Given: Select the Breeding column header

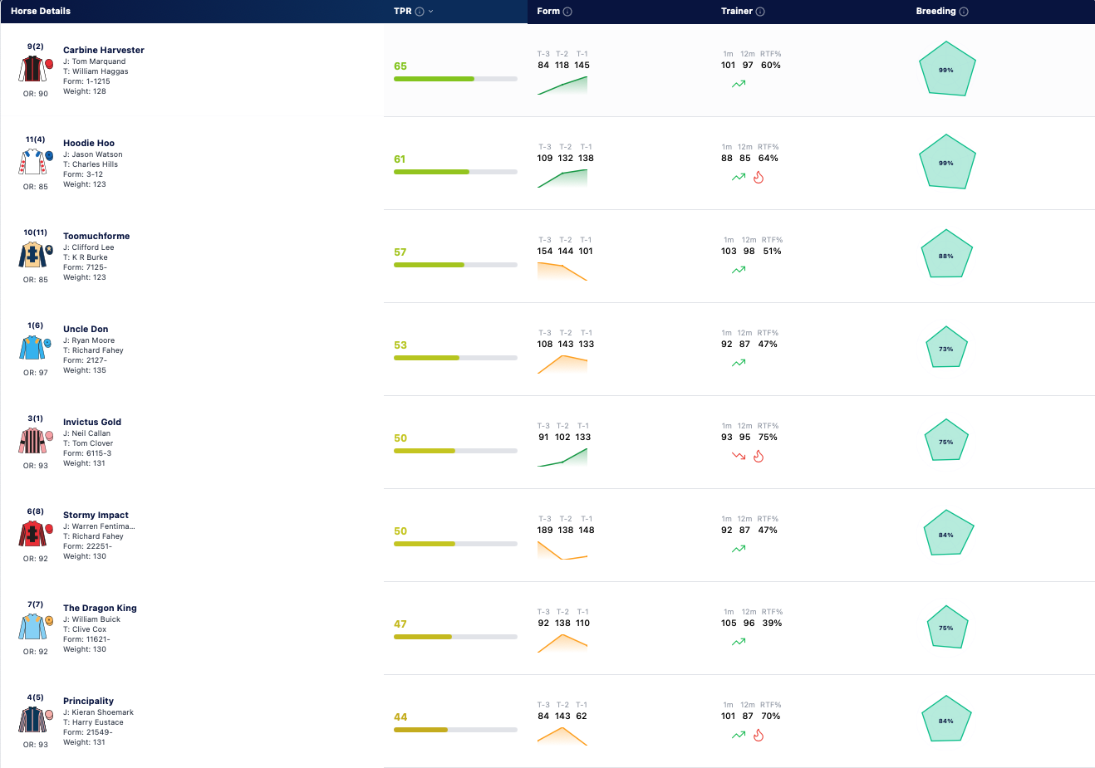Looking at the screenshot, I should (x=935, y=12).
